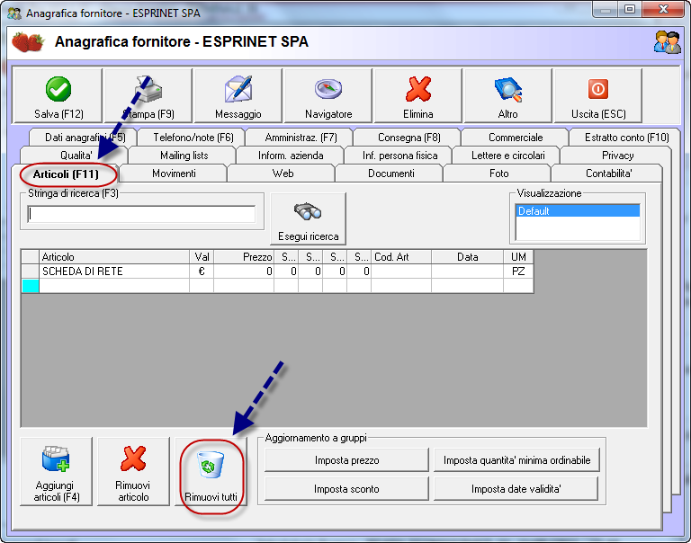Viewport: 691px width, 543px height.
Task: Click Esegui ricerca binoculars button
Action: click(308, 218)
